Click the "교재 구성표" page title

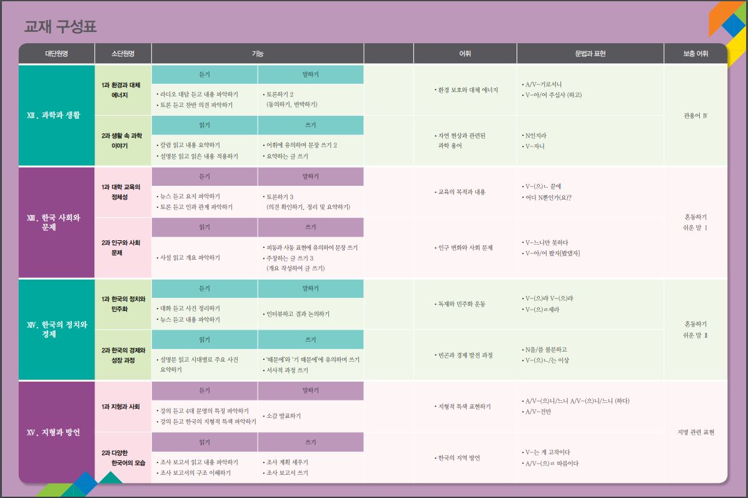coord(61,27)
